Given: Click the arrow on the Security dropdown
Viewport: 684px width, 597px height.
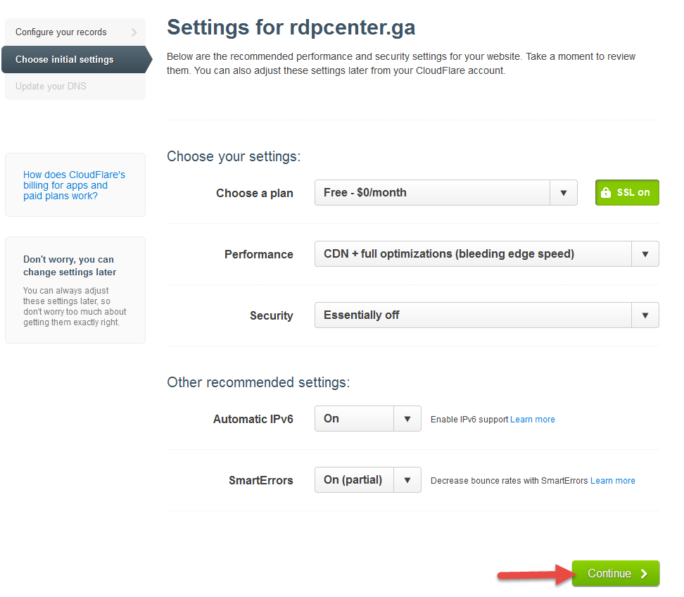Looking at the screenshot, I should tap(645, 315).
